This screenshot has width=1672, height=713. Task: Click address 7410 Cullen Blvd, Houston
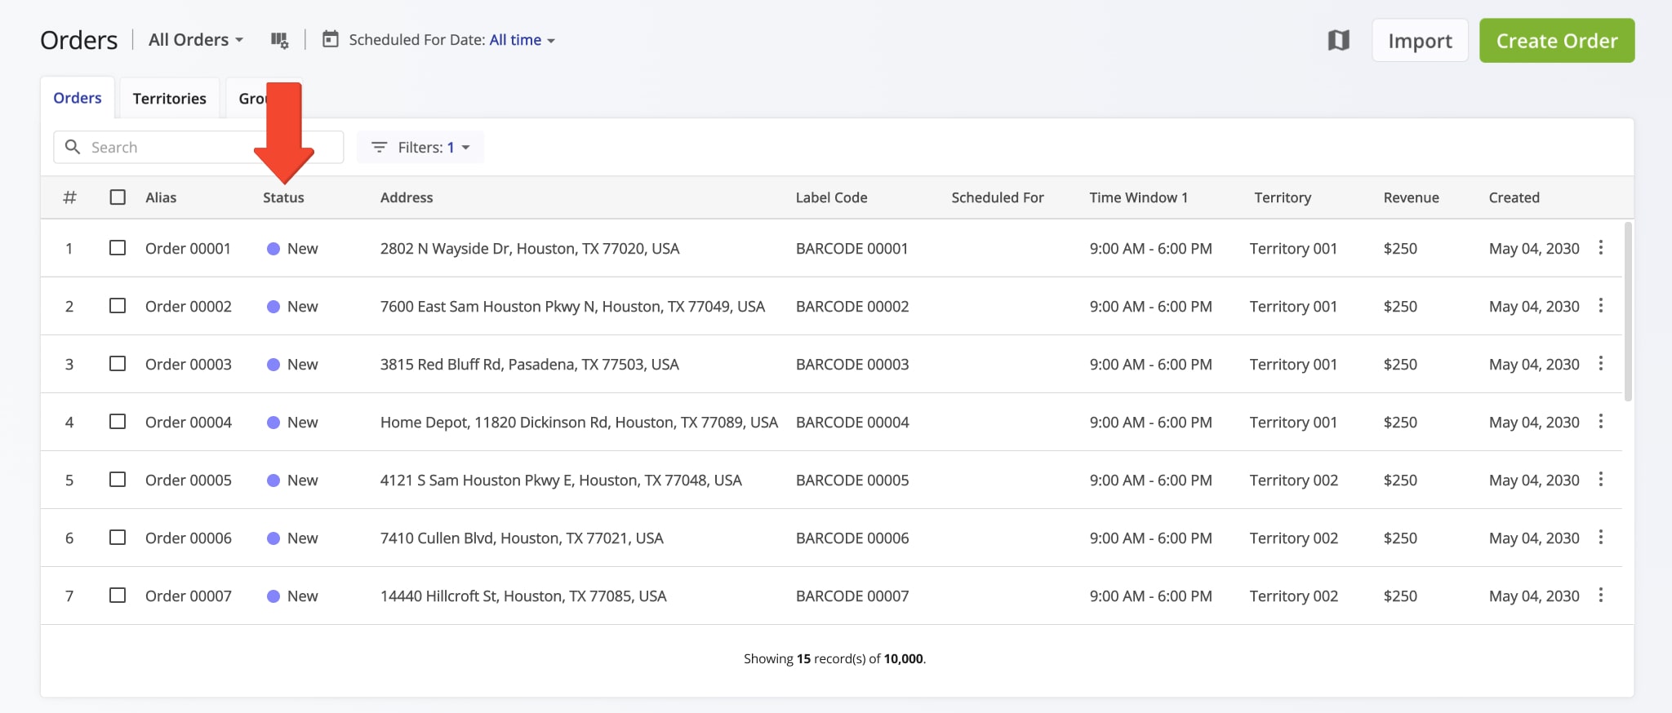522,538
